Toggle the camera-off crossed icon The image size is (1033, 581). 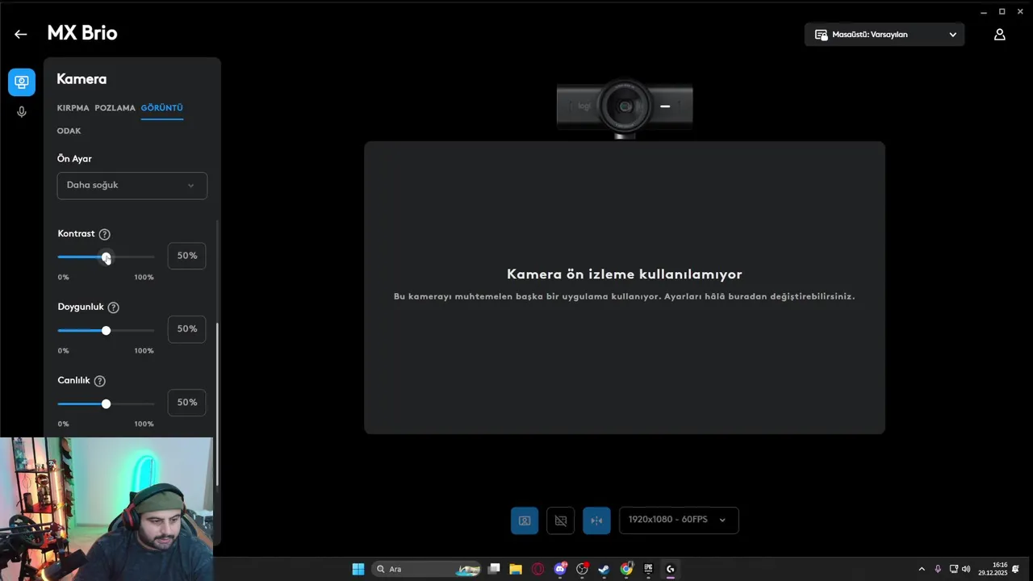point(561,520)
